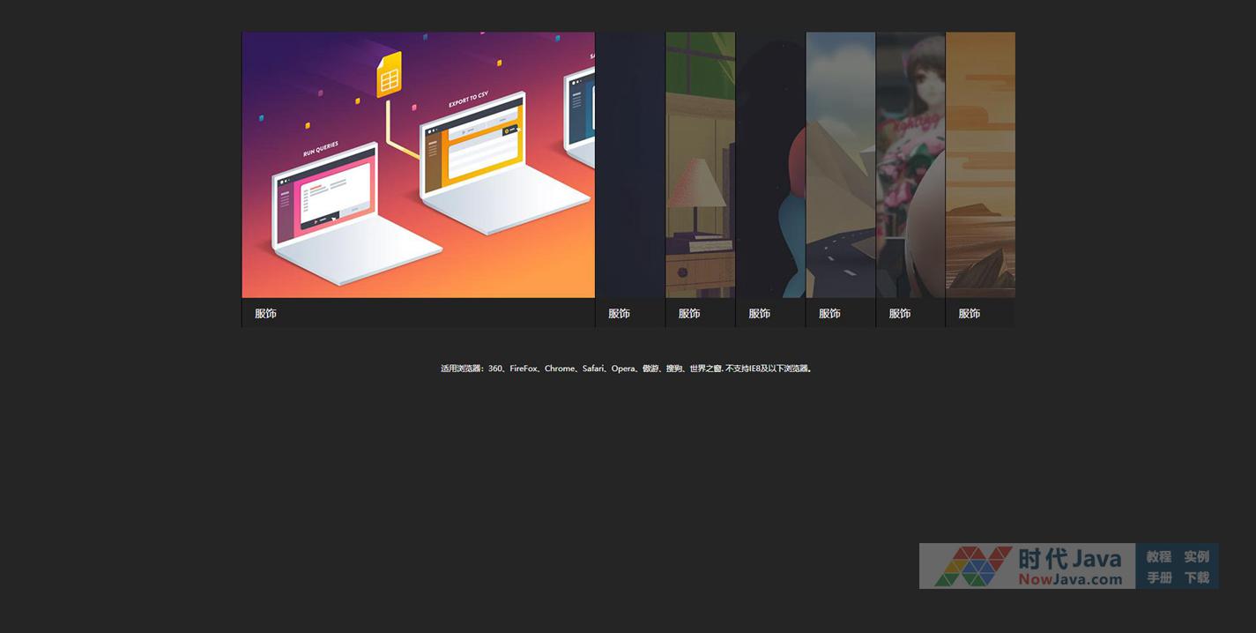This screenshot has height=633, width=1256.
Task: Select the dark silhouette image strip
Action: pos(770,165)
